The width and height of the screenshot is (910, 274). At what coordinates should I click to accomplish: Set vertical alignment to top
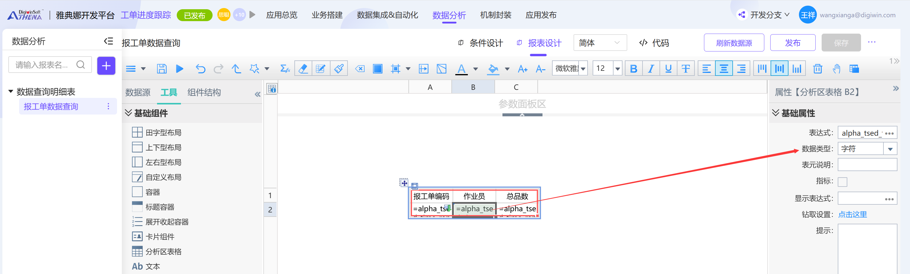(x=762, y=69)
